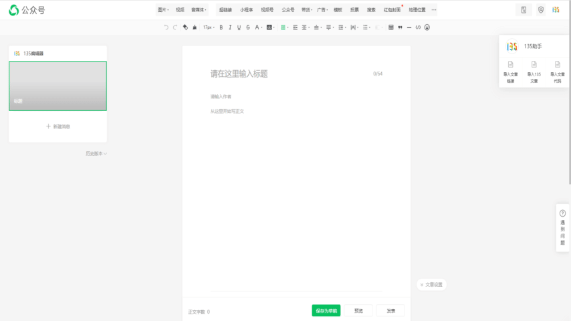The height and width of the screenshot is (321, 571).
Task: Open the more options ellipsis menu
Action: pos(434,10)
